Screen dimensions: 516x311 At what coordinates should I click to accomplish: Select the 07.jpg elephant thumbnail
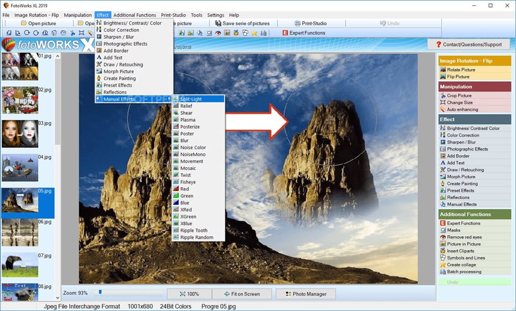coord(20,265)
